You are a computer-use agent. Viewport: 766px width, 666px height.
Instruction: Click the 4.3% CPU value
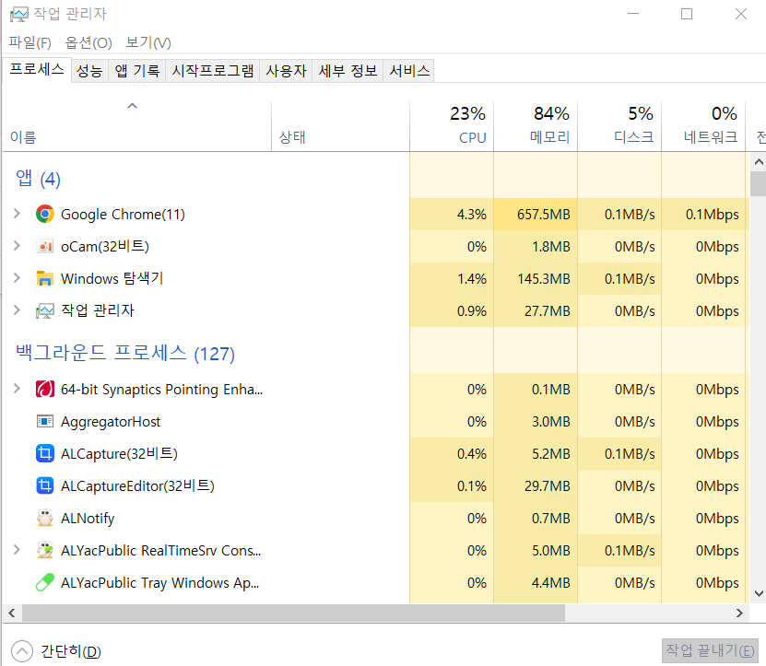click(471, 215)
